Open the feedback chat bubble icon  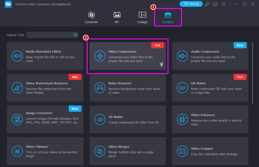click(x=215, y=4)
